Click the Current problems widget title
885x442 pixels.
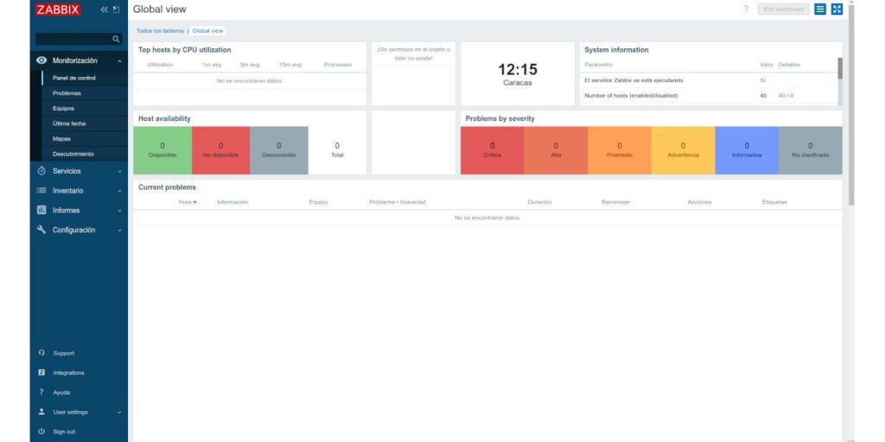(167, 187)
